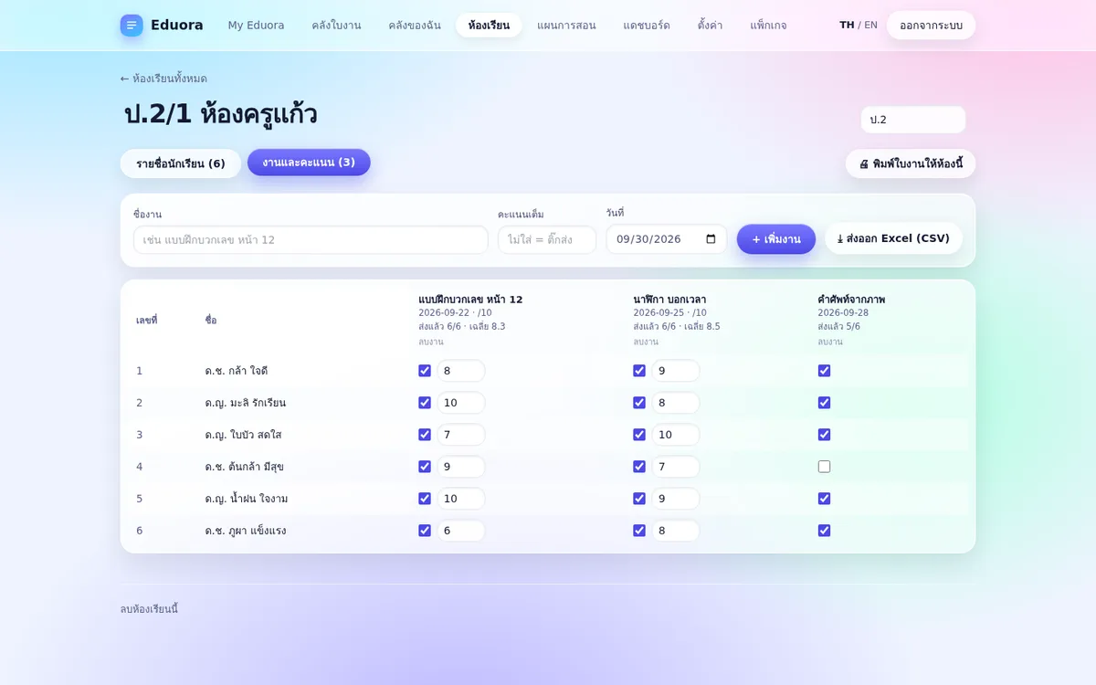Click the วันที่ date field showing 09/30/2026
The height and width of the screenshot is (685, 1096).
click(667, 239)
